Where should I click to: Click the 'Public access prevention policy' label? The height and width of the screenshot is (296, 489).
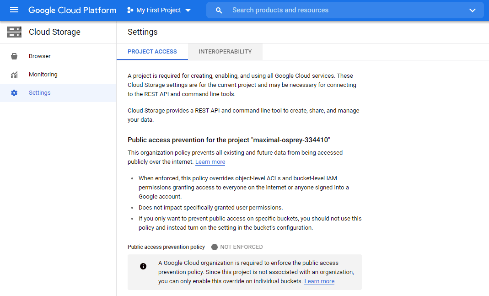166,247
